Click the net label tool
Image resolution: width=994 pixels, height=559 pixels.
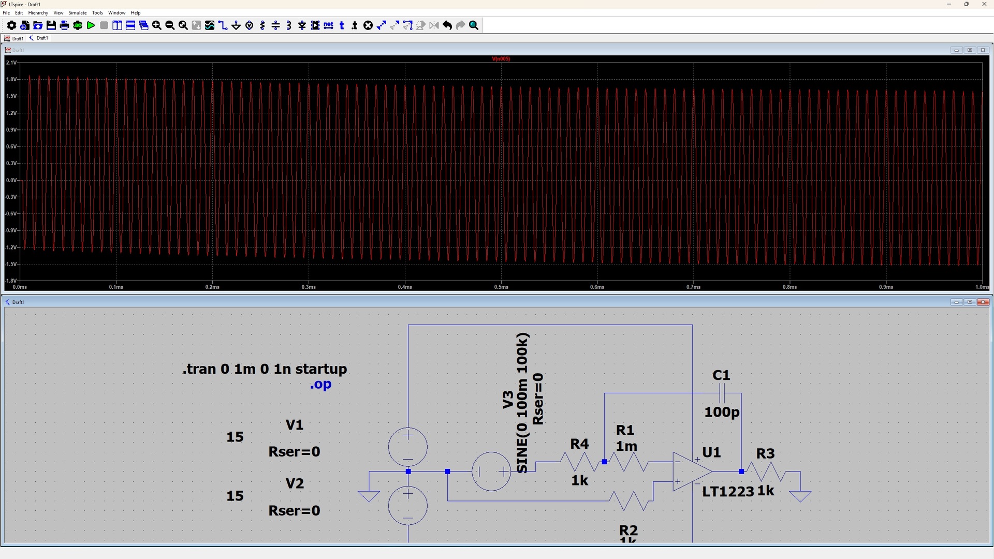328,25
